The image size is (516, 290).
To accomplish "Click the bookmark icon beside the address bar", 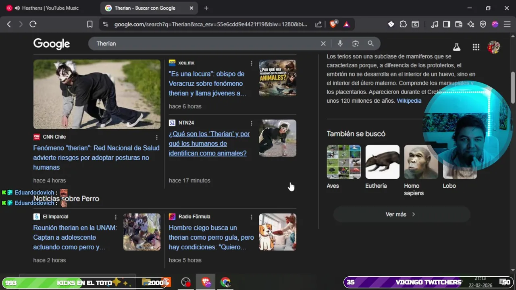I will 90,24.
